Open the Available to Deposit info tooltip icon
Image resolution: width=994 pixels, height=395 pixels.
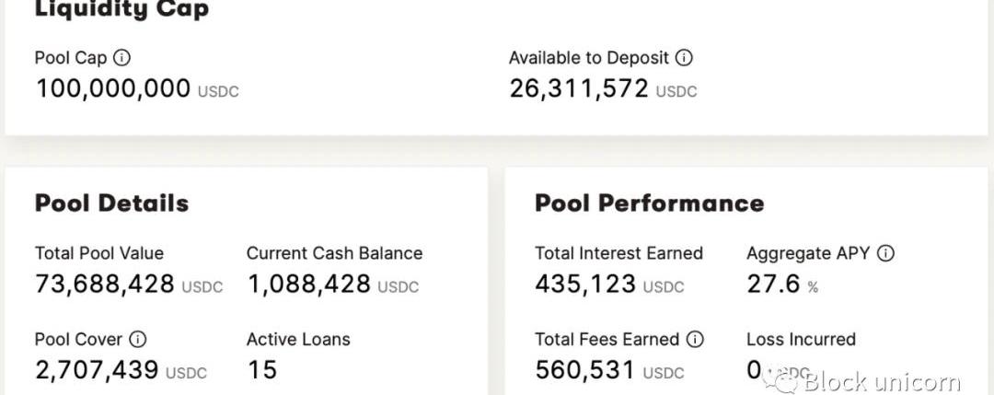pyautogui.click(x=683, y=58)
